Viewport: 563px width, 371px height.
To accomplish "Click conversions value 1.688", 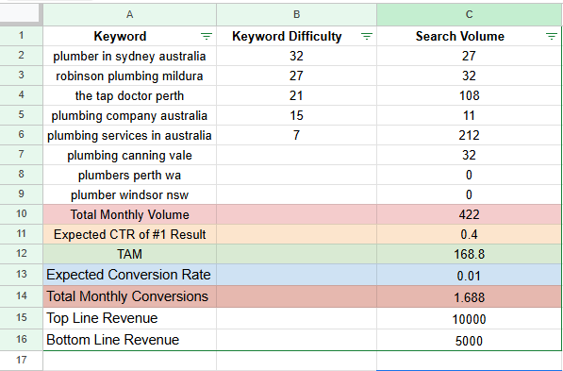I will pyautogui.click(x=470, y=296).
